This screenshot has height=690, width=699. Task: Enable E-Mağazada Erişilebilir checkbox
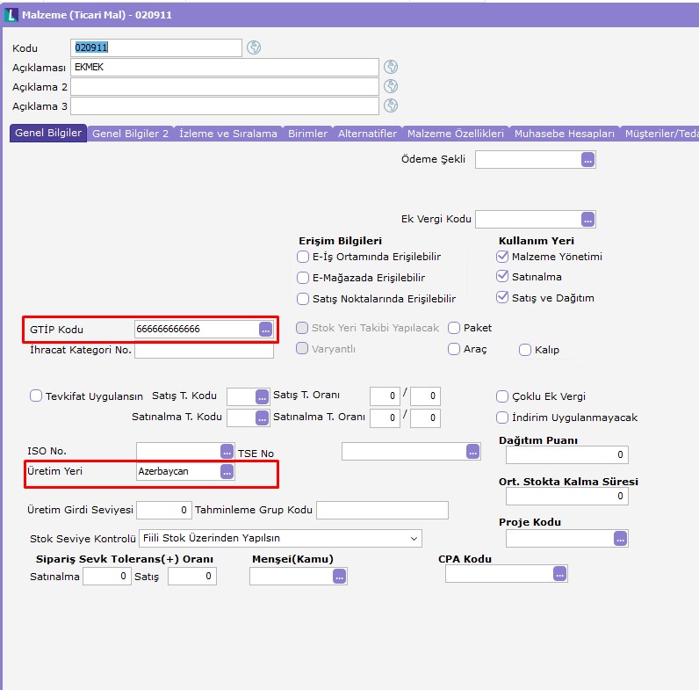(304, 278)
